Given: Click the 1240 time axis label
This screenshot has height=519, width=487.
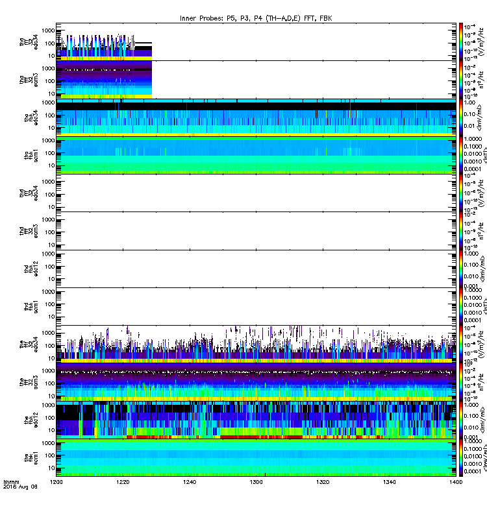Looking at the screenshot, I should 189,482.
